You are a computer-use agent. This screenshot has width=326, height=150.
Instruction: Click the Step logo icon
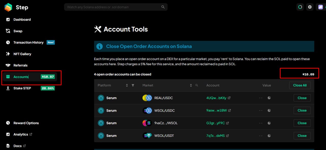8,7
